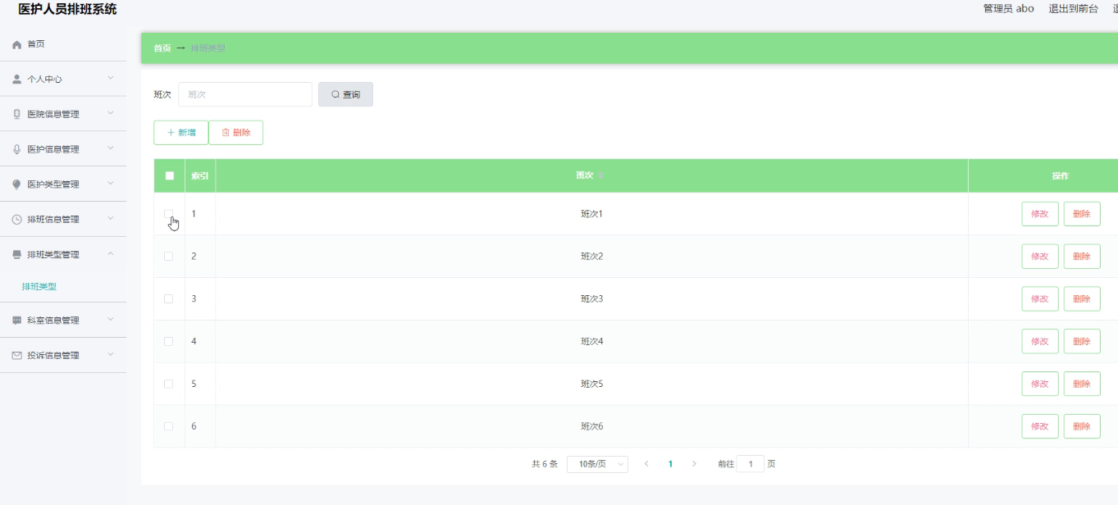The width and height of the screenshot is (1118, 505).
Task: Click the 查询 search button
Action: coord(345,94)
